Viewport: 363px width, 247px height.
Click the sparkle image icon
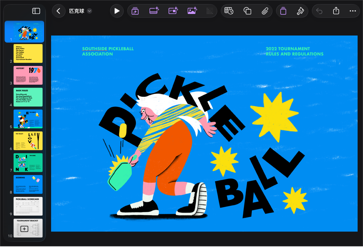click(x=192, y=11)
